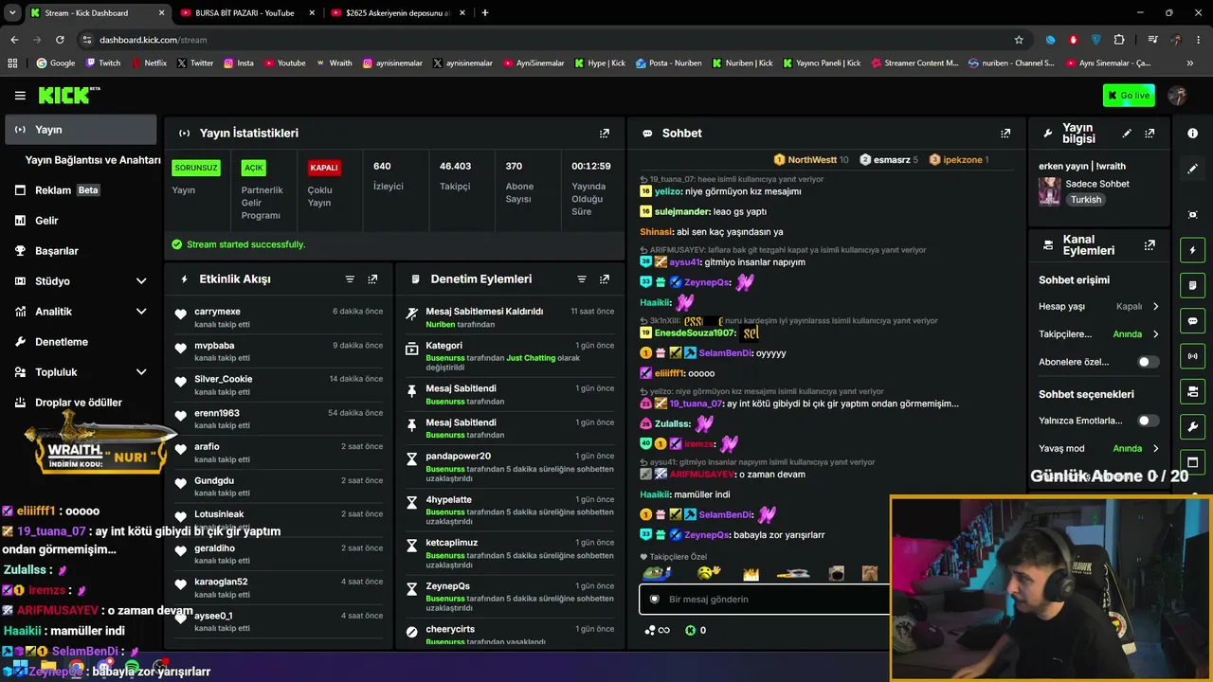Screen dimensions: 1213x682
Task: Pop out the Denetim Eylemleri panel
Action: [x=605, y=279]
